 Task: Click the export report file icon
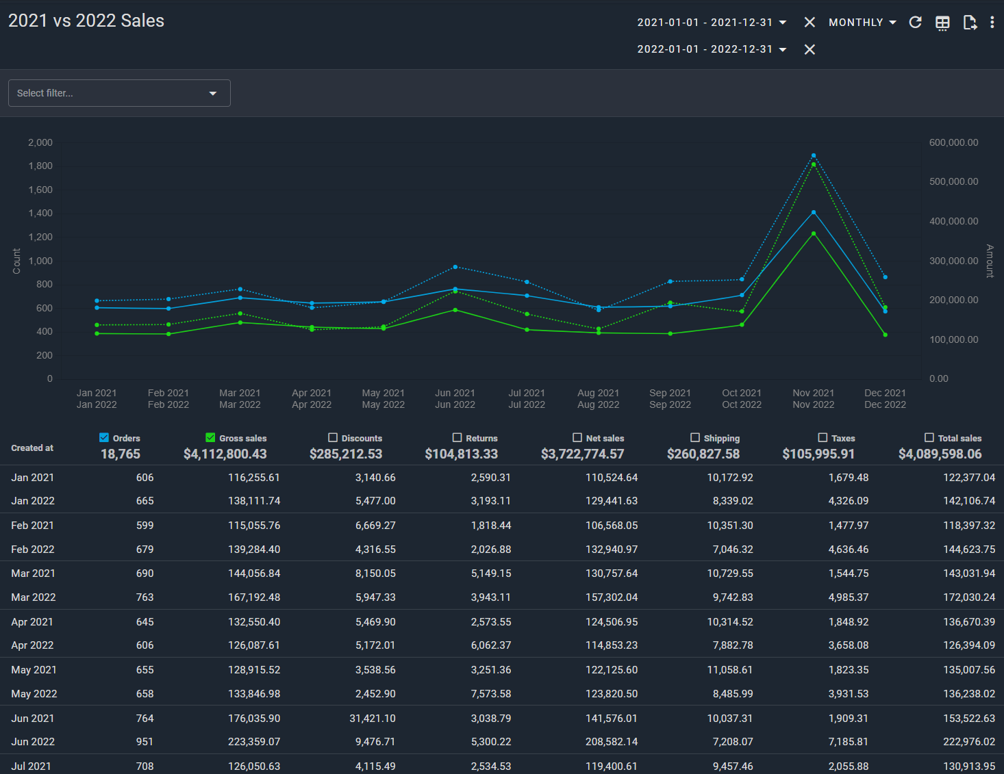tap(969, 23)
